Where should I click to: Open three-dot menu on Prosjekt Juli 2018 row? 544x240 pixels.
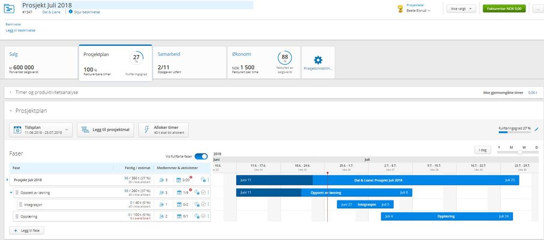click(x=208, y=180)
